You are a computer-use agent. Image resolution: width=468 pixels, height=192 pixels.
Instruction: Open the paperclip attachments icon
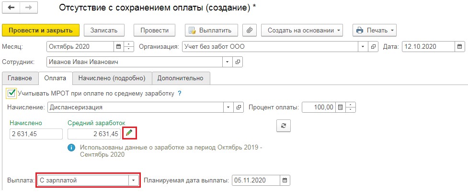click(x=250, y=31)
